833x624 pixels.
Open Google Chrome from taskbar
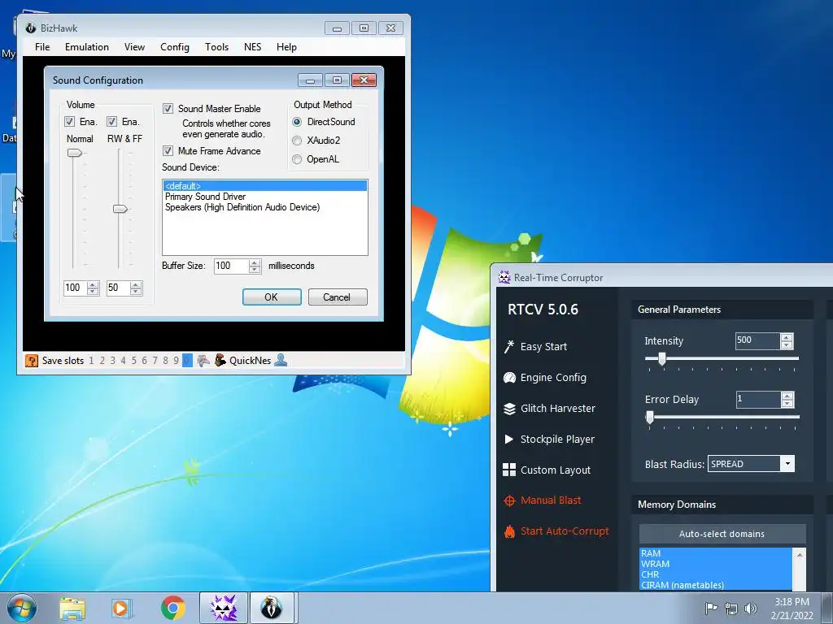[173, 608]
